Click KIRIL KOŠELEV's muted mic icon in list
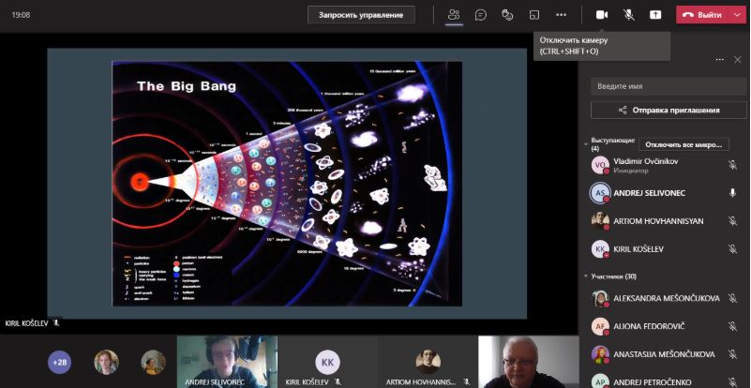This screenshot has height=388, width=751. pyautogui.click(x=732, y=249)
